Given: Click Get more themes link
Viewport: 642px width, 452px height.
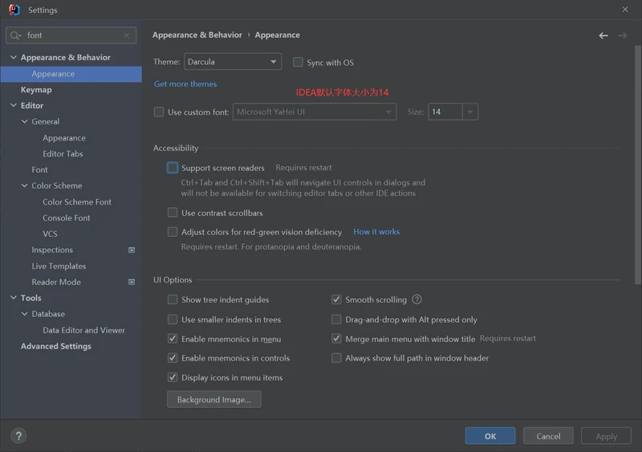Looking at the screenshot, I should pos(185,83).
